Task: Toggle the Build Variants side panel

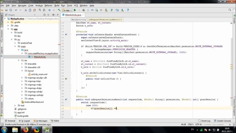Action: (x=1, y=109)
